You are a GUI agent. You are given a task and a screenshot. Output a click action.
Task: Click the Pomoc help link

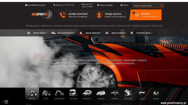pyautogui.click(x=124, y=5)
